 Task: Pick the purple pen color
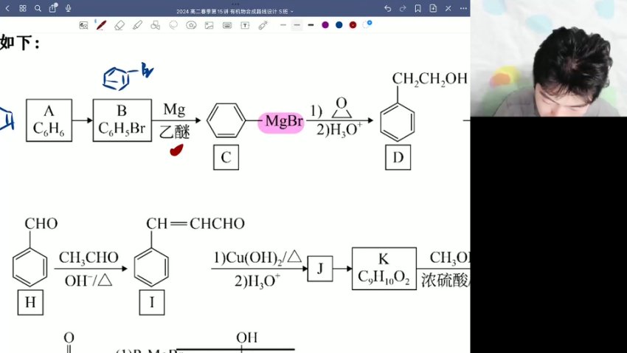tap(325, 24)
